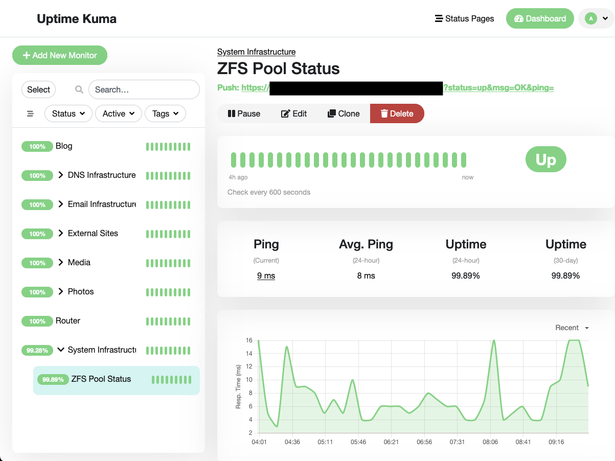Open the Status filter dropdown
This screenshot has height=461, width=615.
coord(68,113)
